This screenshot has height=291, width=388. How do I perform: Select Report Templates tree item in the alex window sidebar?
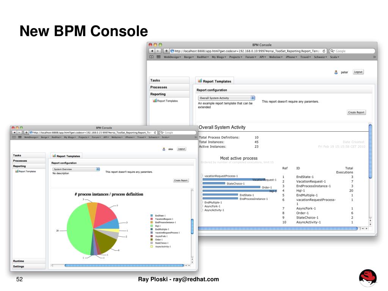click(x=25, y=171)
